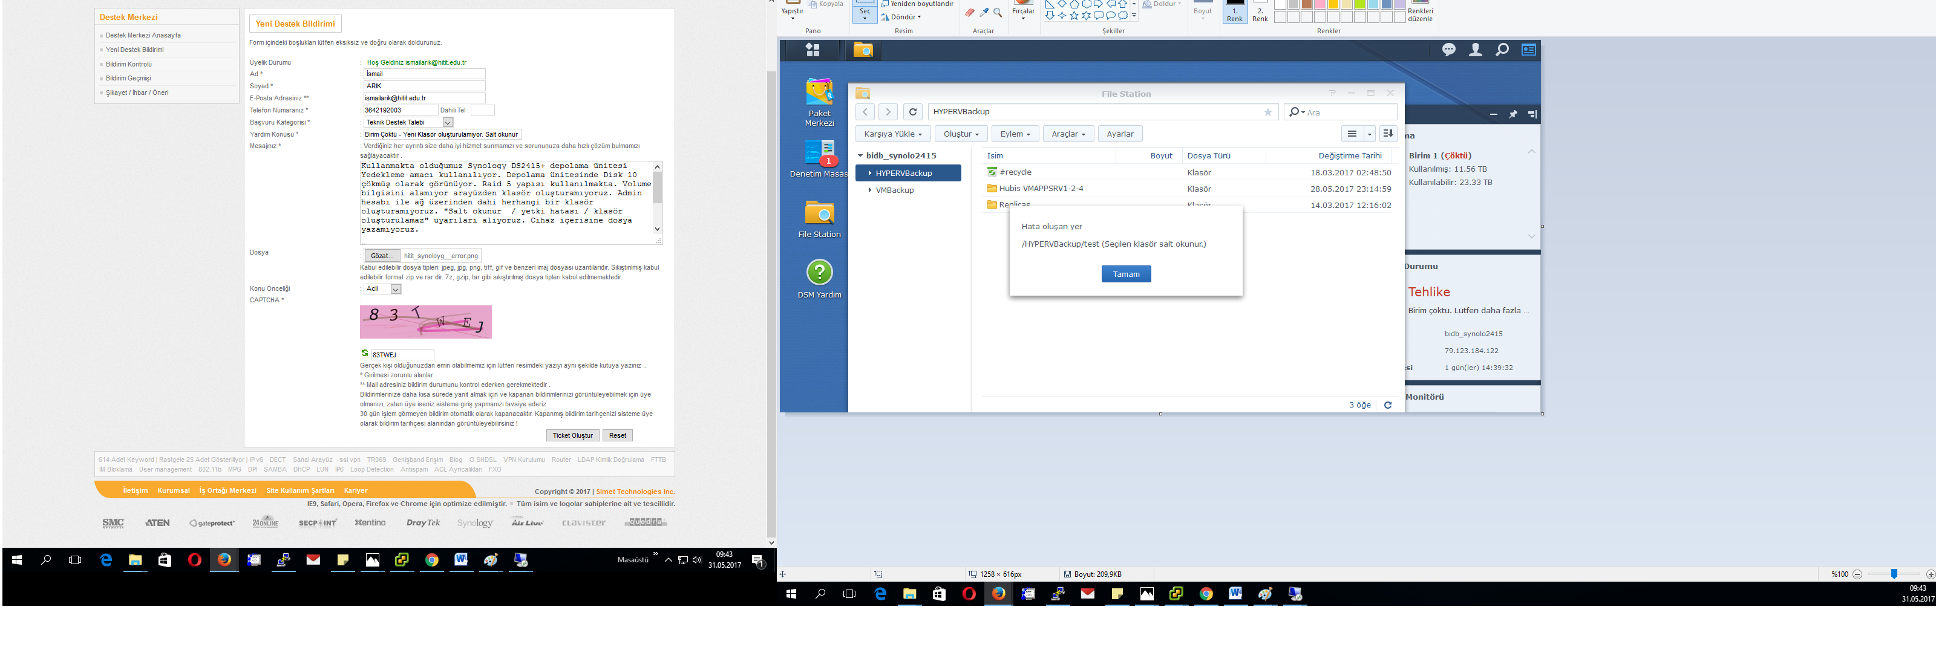Open Bildirim Kontrolü in Destek Merkezi menu
Viewport: 1936px width, 653px height.
[x=128, y=65]
